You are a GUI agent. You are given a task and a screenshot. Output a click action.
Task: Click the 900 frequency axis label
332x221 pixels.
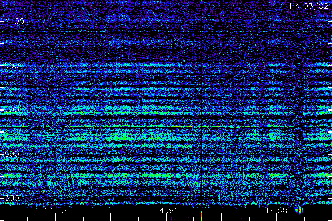click(x=12, y=65)
